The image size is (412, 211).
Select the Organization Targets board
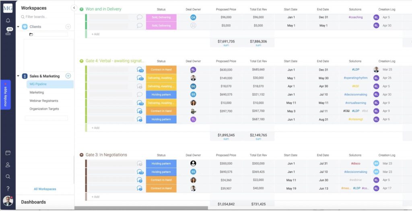pos(44,109)
